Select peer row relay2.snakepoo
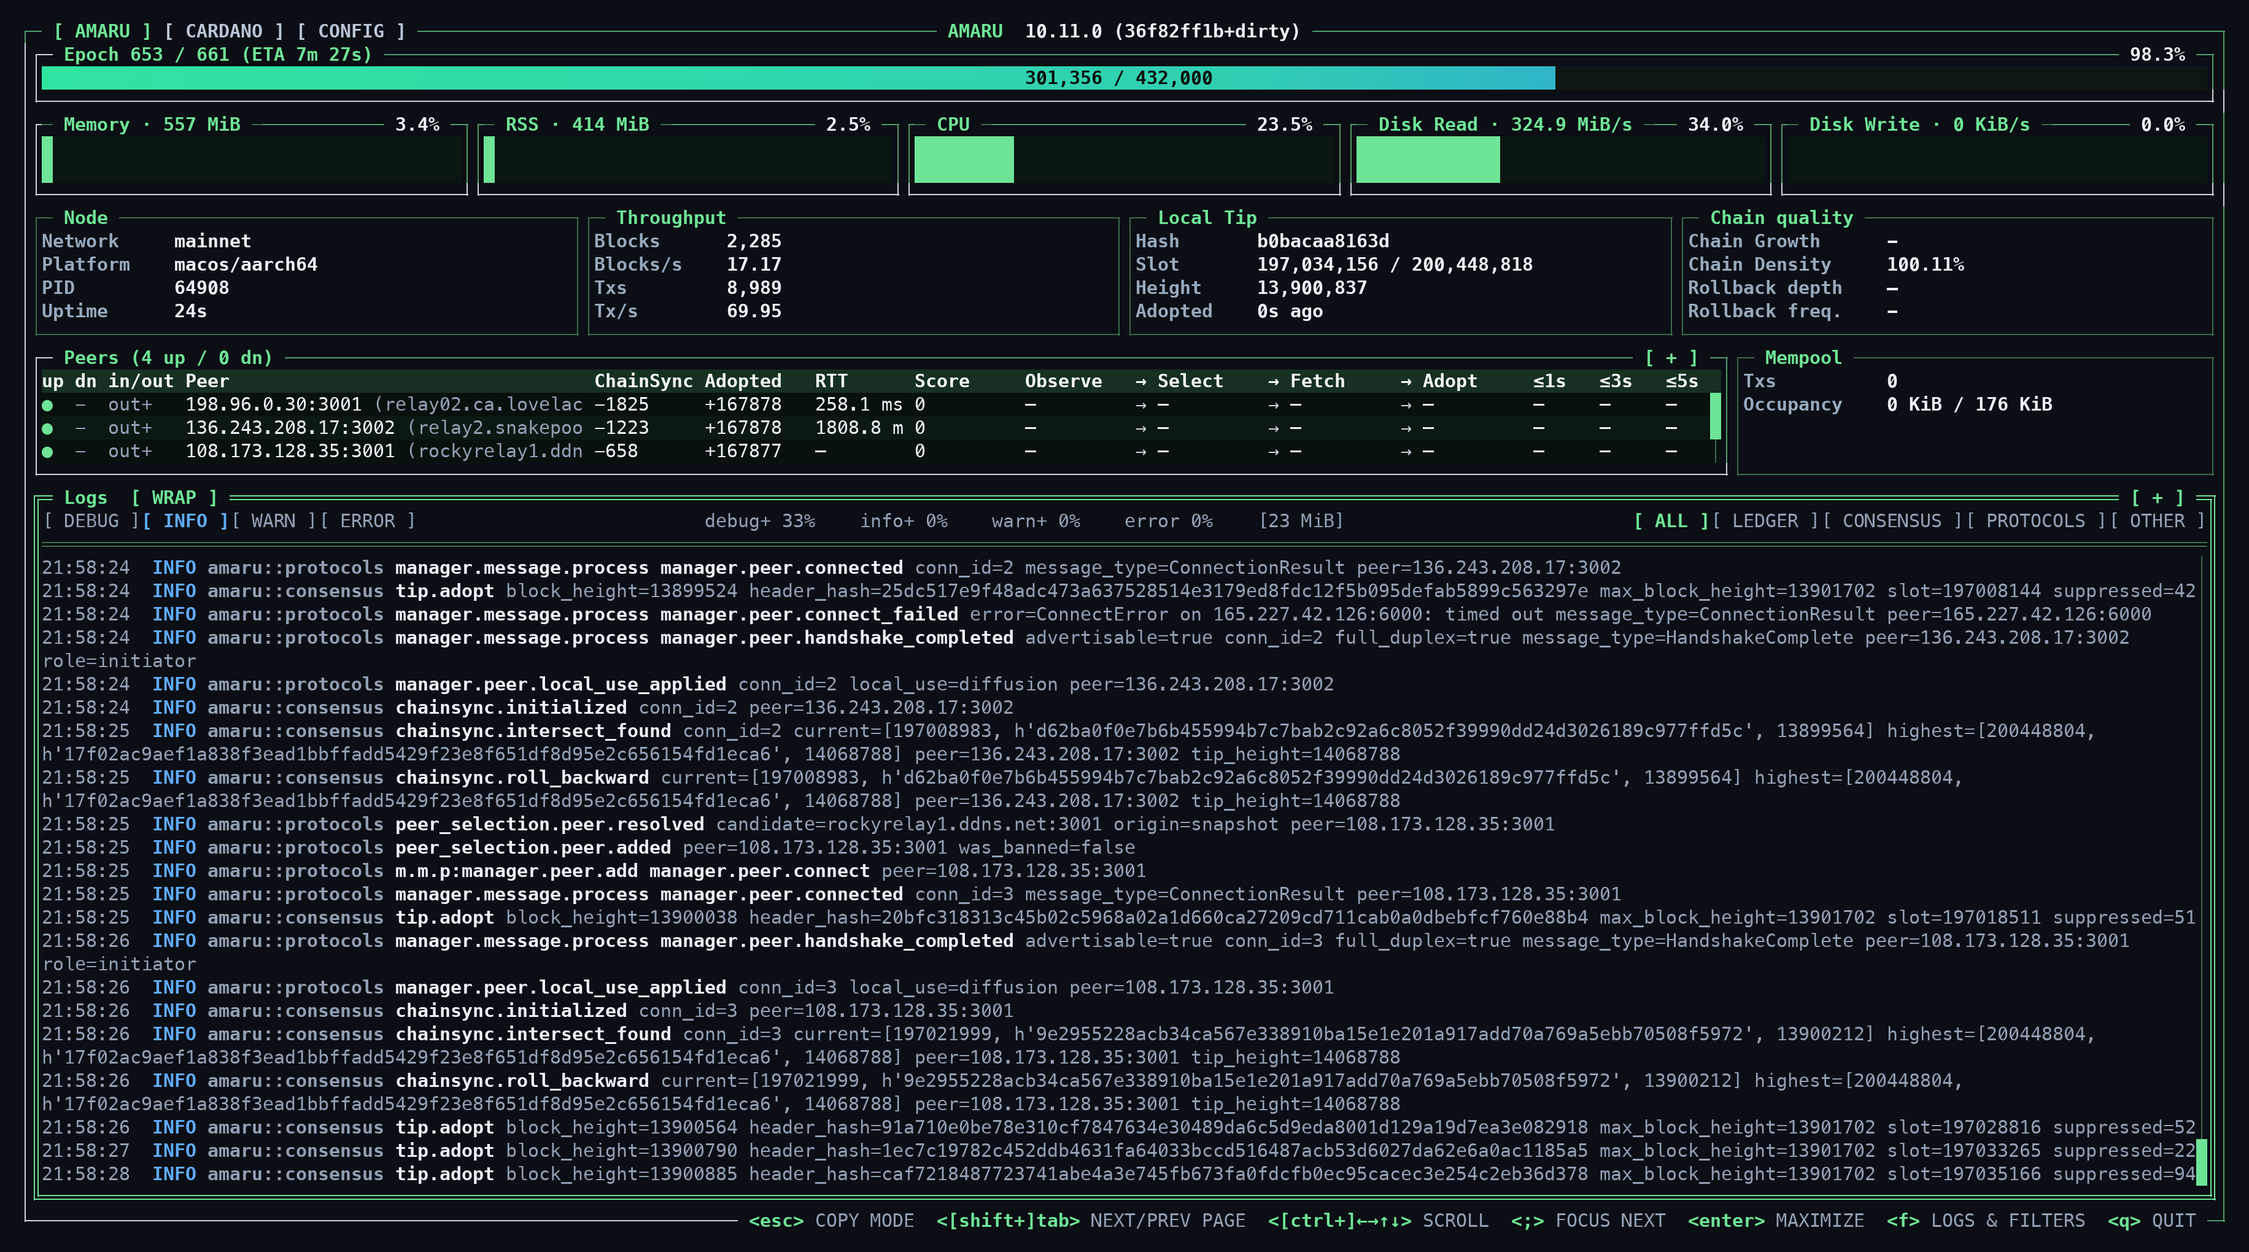 [875, 428]
